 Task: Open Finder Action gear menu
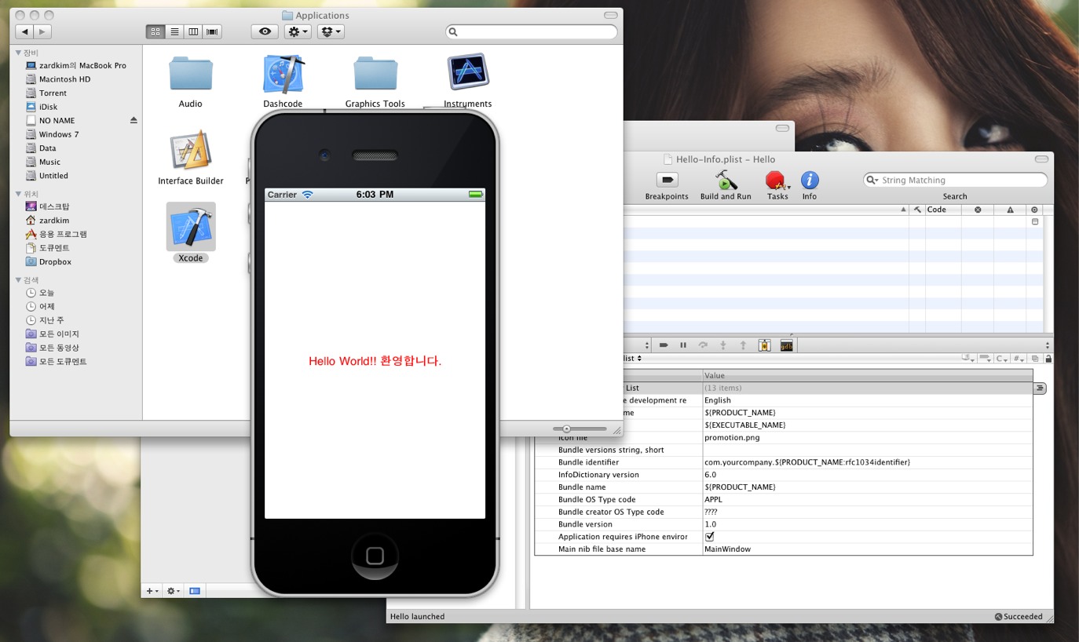pyautogui.click(x=298, y=31)
